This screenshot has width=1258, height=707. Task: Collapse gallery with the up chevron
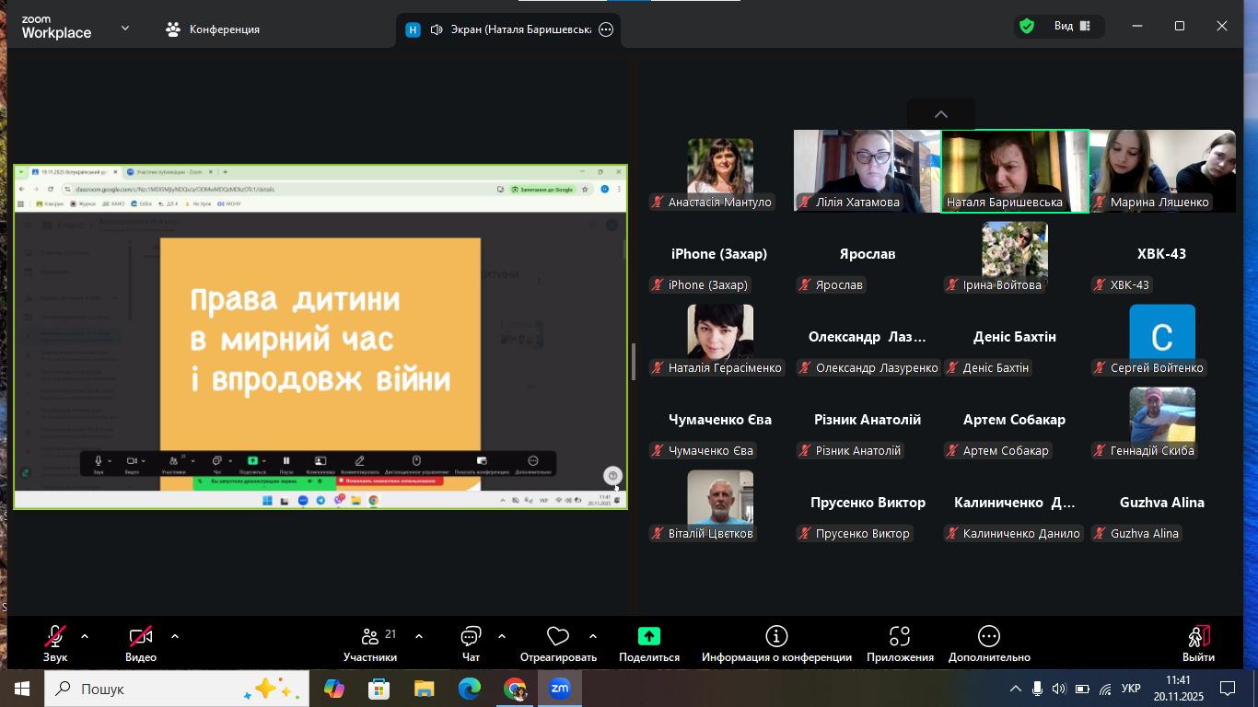coord(940,114)
